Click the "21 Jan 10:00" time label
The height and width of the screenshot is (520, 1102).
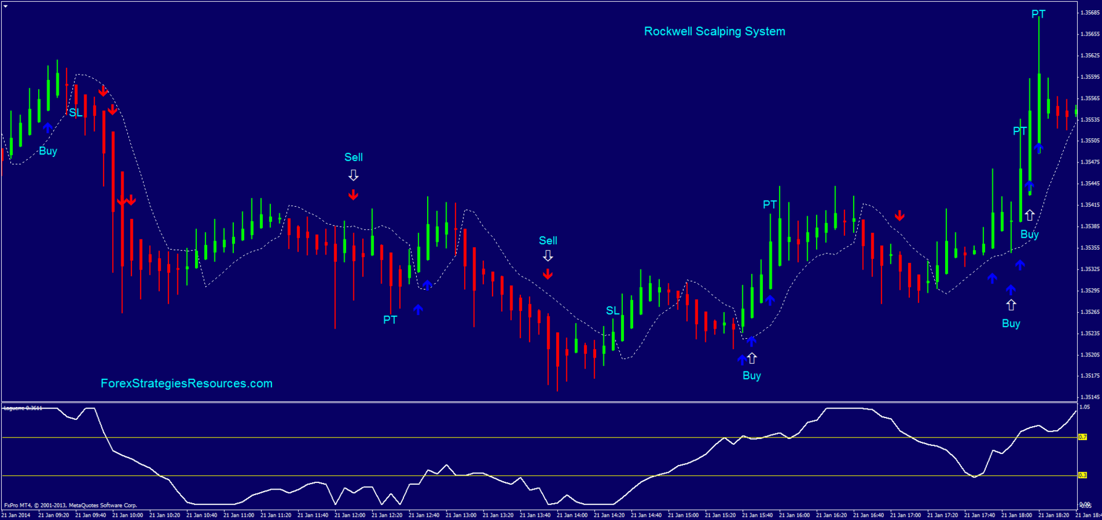pos(127,515)
